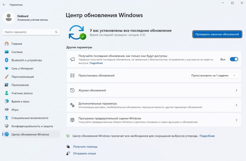Screen dimensions: 246x161
Task: Click the magnifier icon in the search box
Action: click(57, 32)
